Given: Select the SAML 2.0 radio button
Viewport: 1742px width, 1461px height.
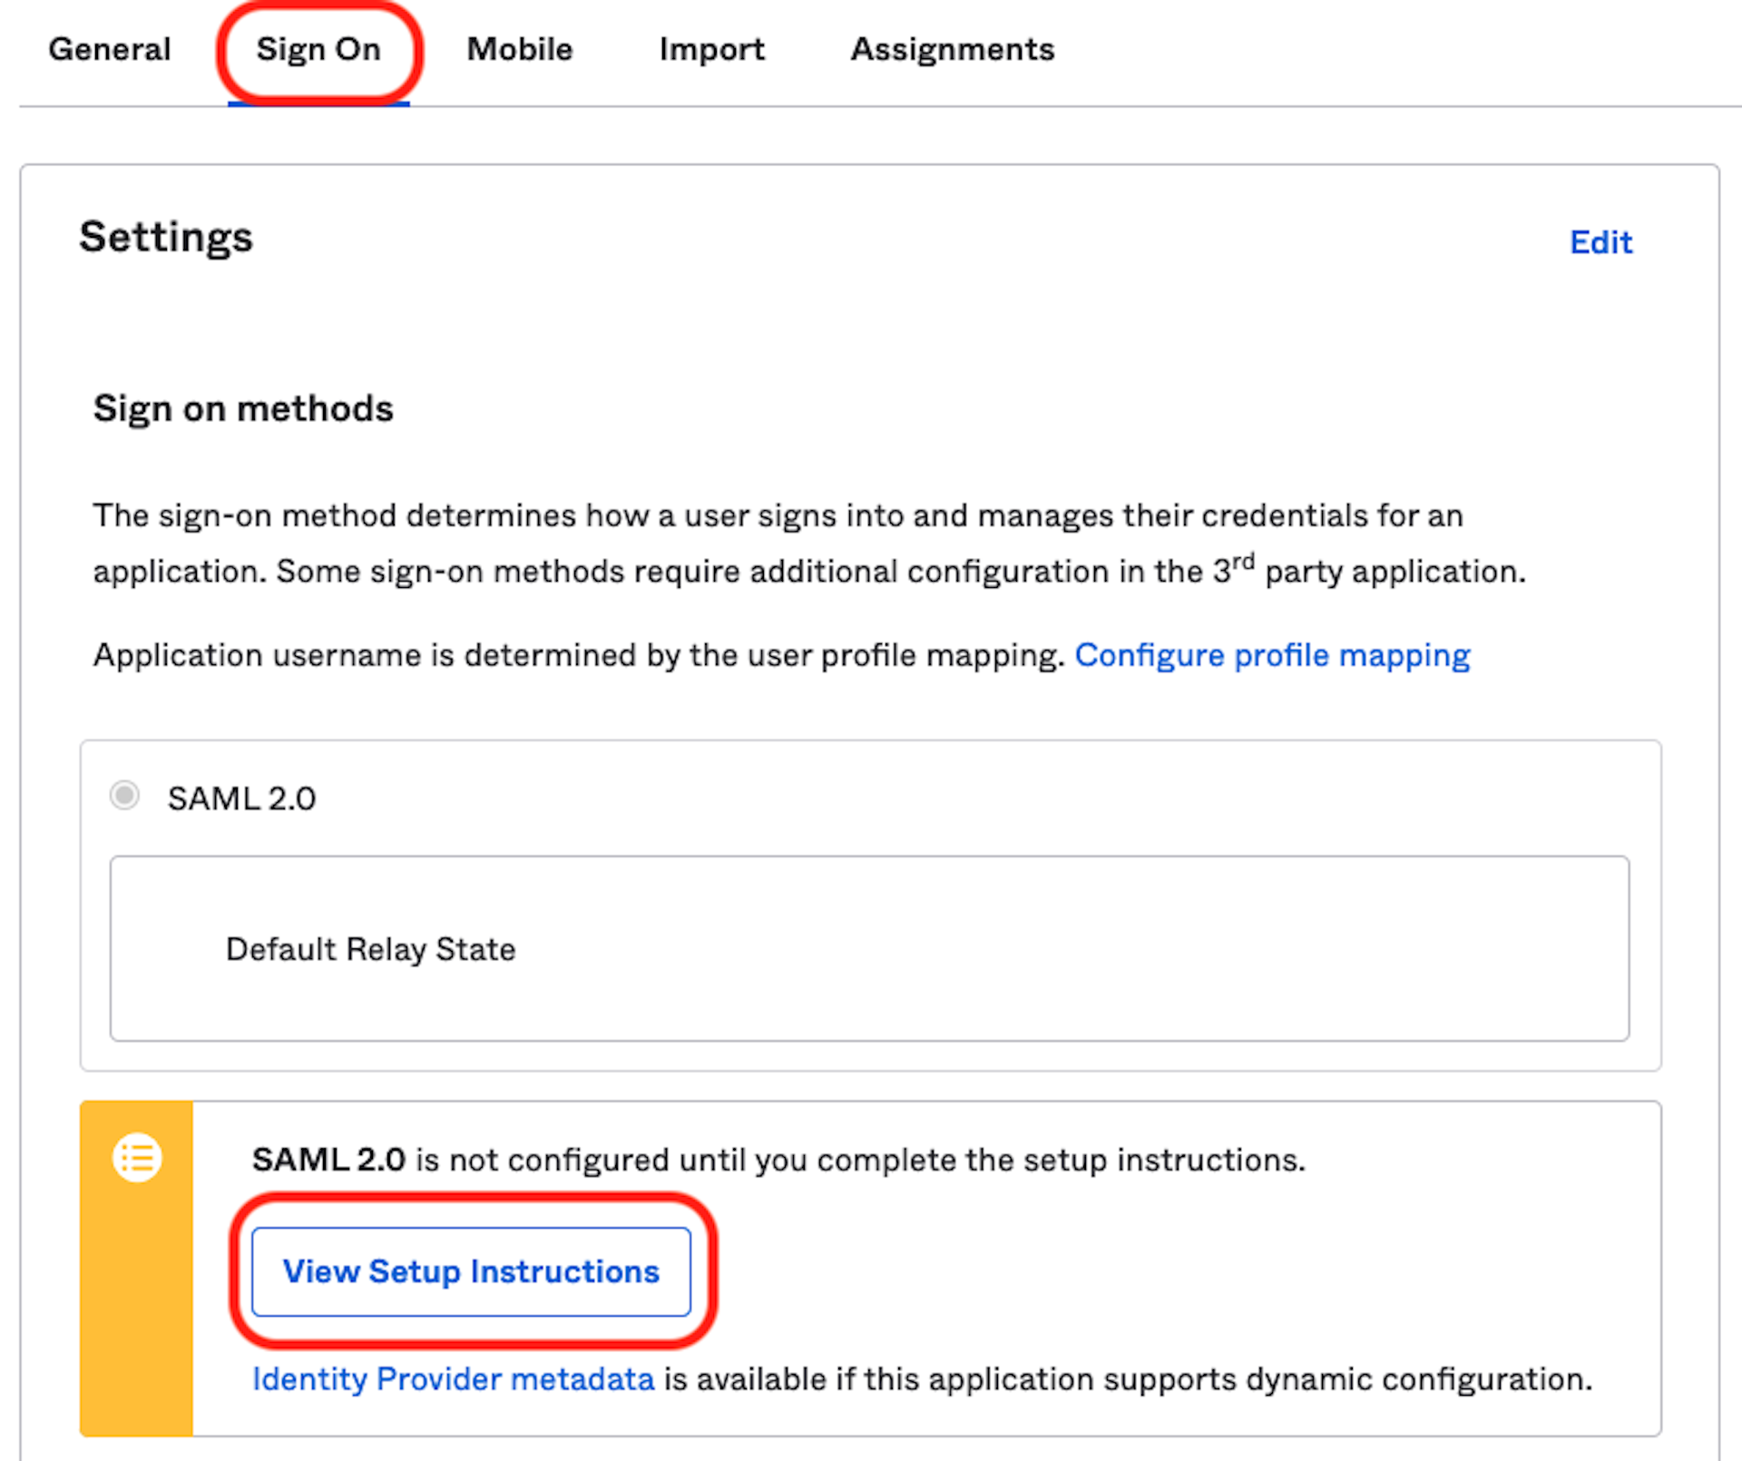Looking at the screenshot, I should point(124,796).
